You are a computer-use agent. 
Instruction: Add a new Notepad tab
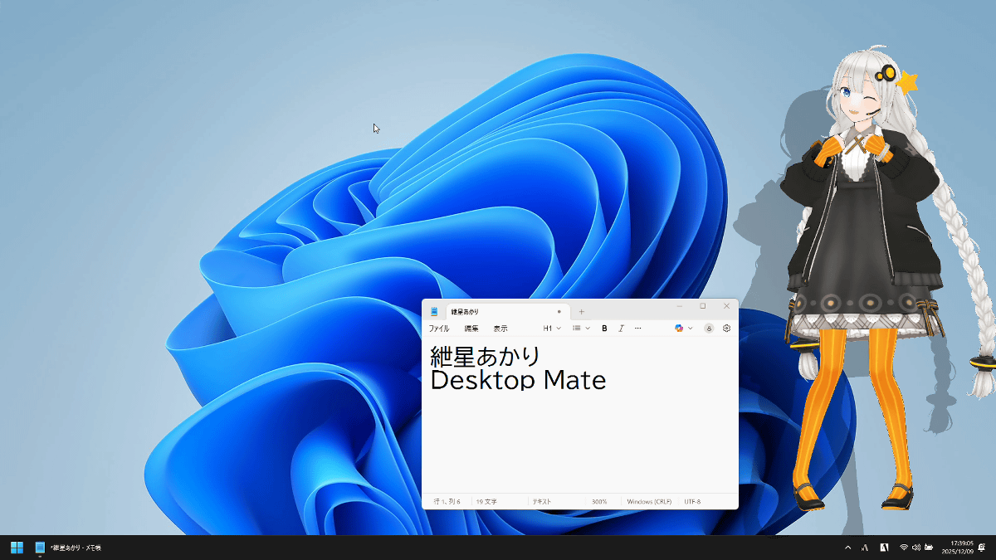pos(581,312)
